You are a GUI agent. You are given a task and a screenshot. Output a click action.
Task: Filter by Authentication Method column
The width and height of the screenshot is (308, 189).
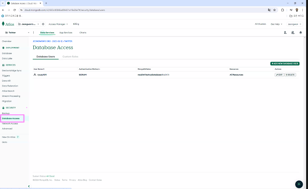click(89, 69)
